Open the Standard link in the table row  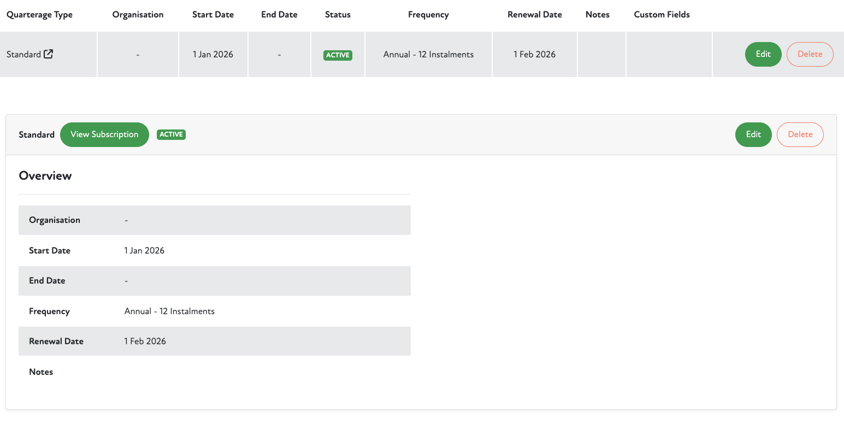pyautogui.click(x=23, y=55)
